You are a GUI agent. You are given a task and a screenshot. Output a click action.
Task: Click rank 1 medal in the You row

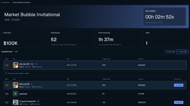point(7,65)
